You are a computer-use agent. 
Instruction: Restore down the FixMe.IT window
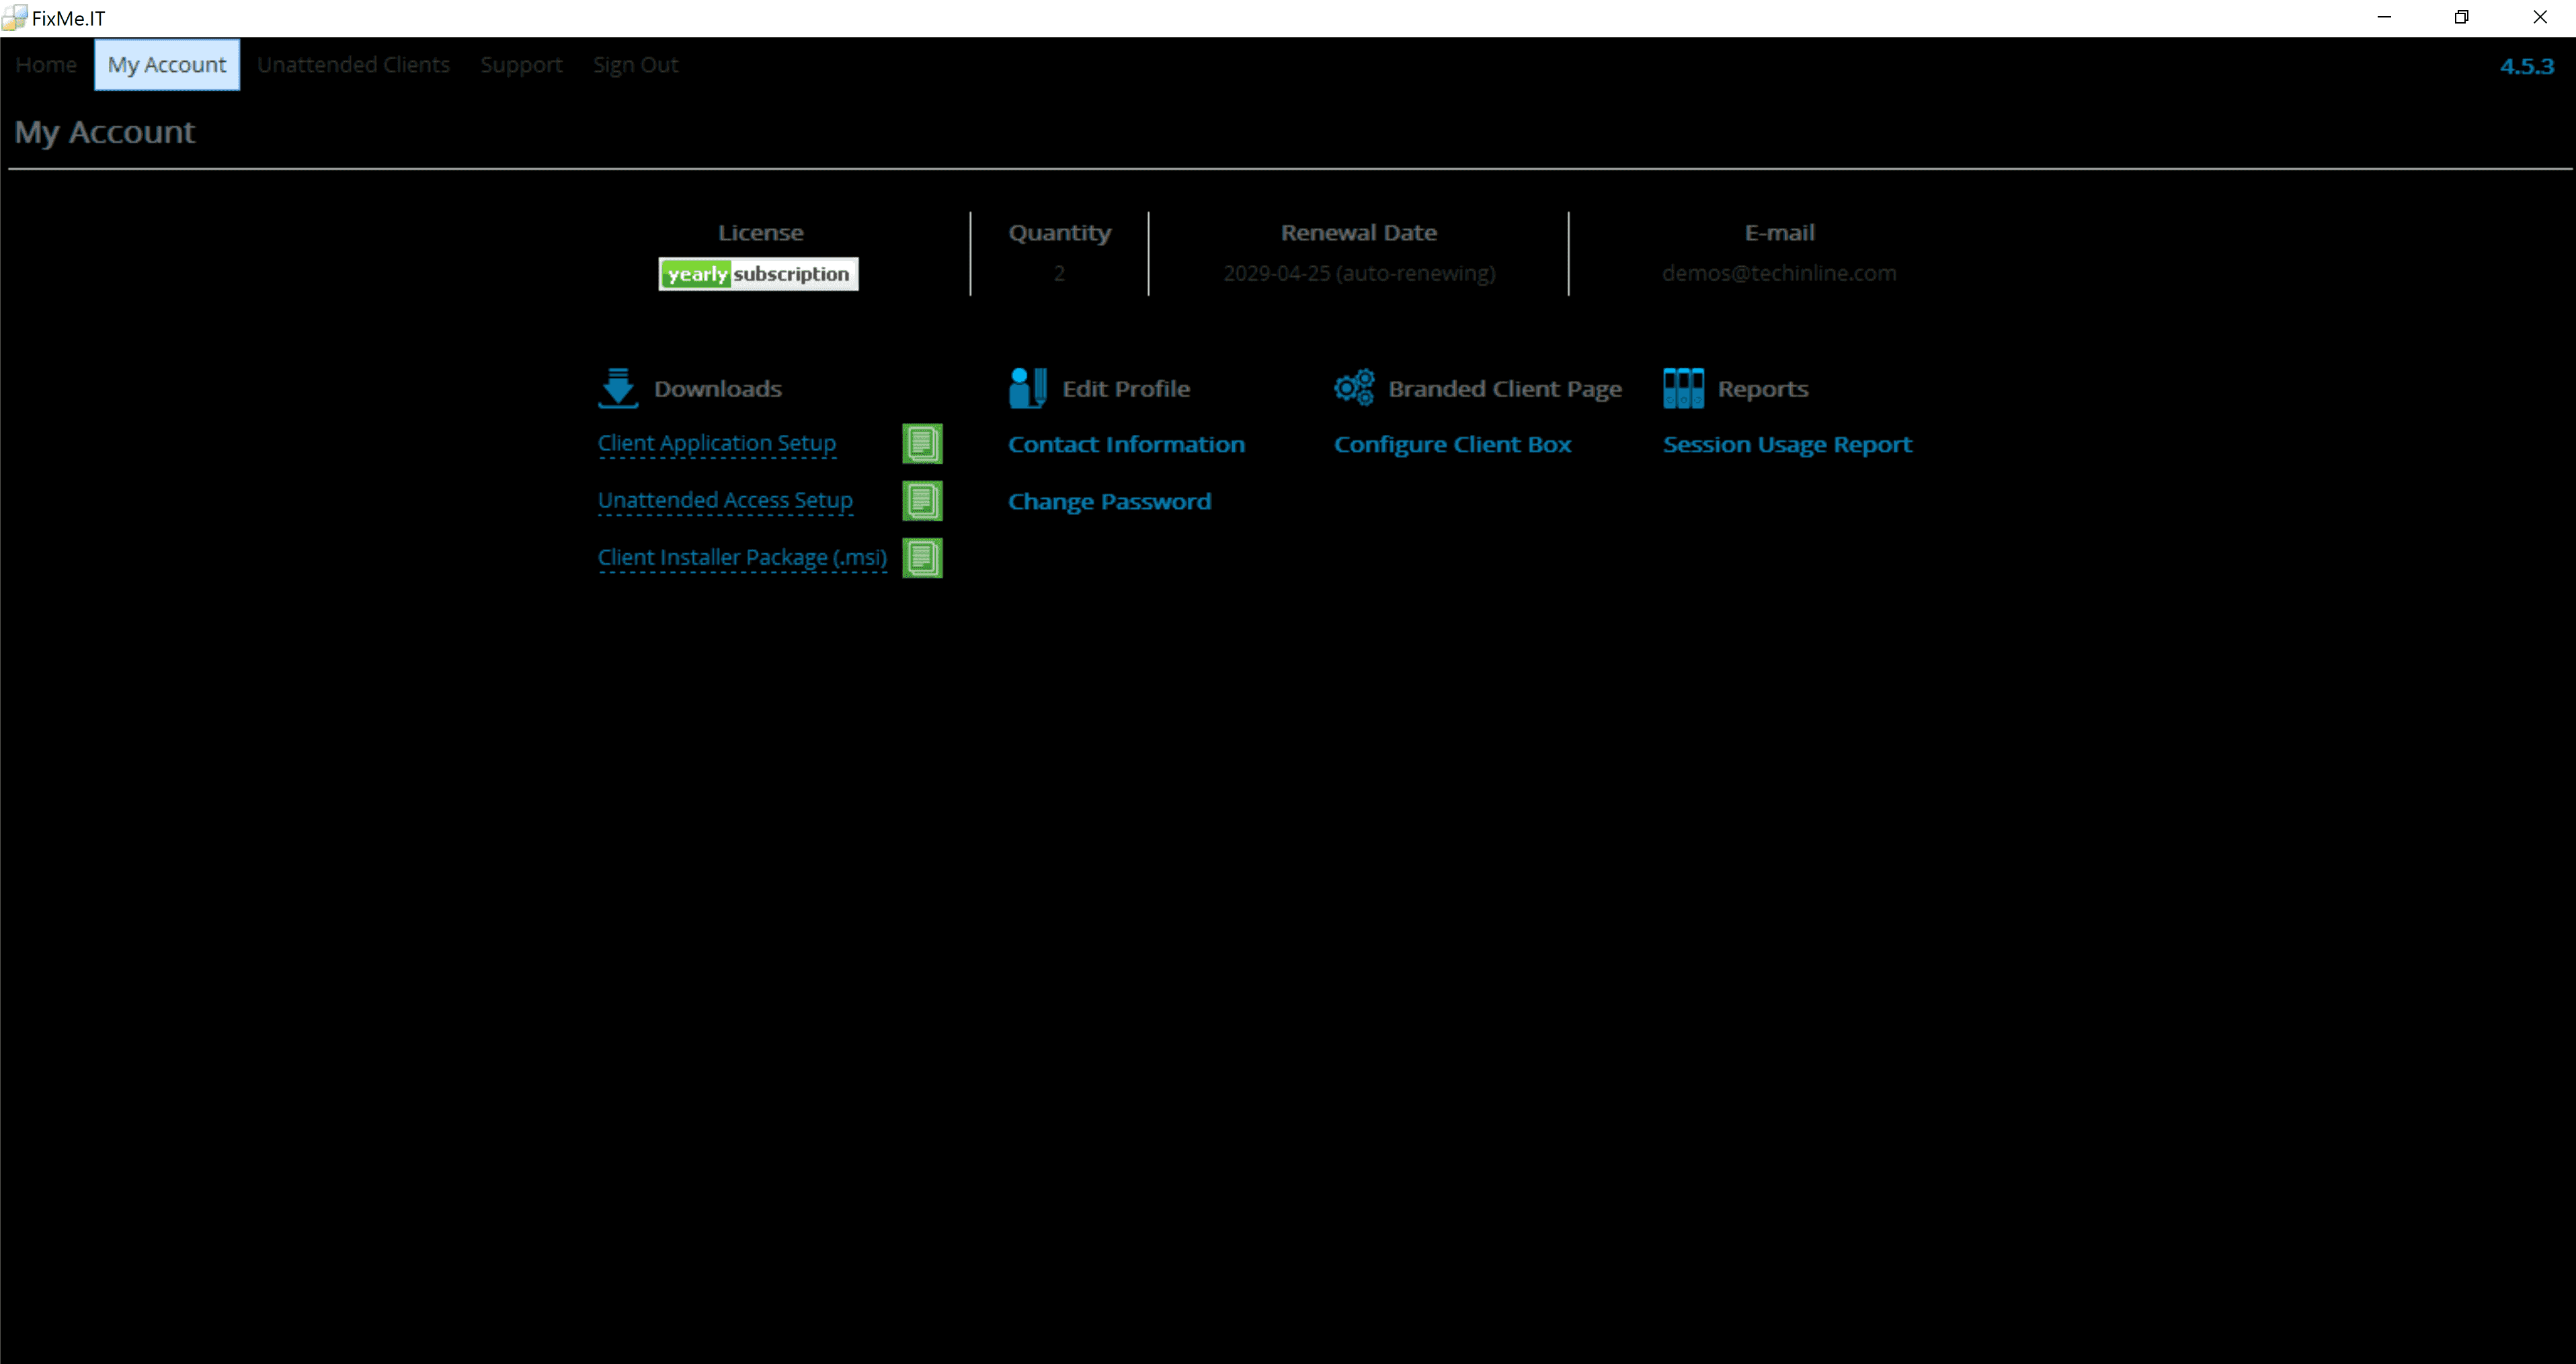tap(2461, 17)
